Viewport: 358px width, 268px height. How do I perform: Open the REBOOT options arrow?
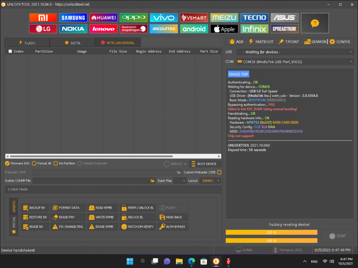[185, 164]
